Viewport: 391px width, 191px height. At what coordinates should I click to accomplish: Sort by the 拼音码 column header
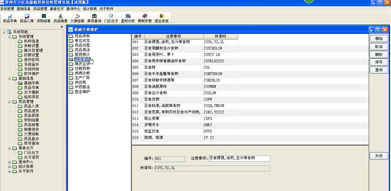click(221, 37)
